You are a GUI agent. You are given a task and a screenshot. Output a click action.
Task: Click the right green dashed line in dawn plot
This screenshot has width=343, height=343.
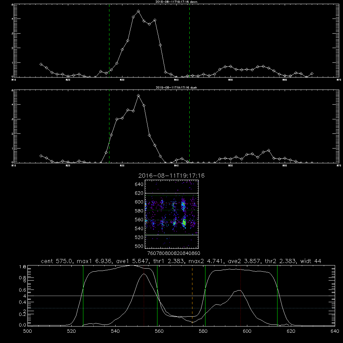pyautogui.click(x=189, y=40)
